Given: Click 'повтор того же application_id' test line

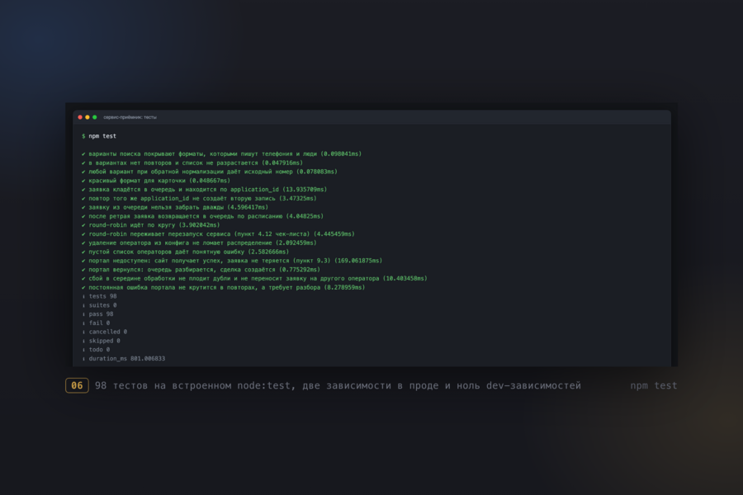Looking at the screenshot, I should 199,199.
